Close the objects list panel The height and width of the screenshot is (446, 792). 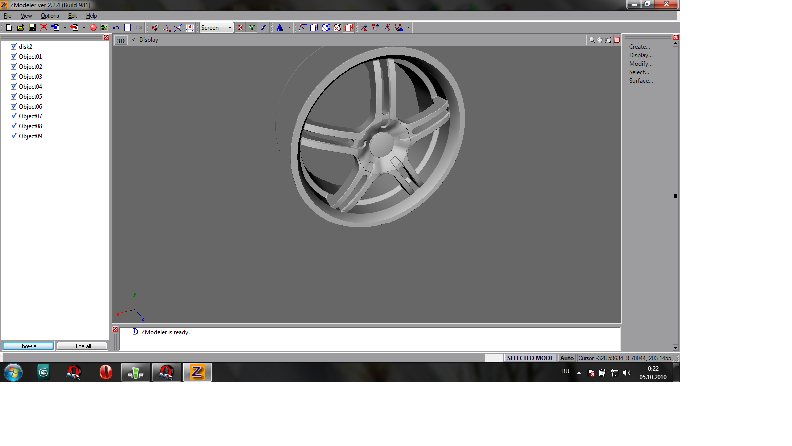[x=106, y=38]
